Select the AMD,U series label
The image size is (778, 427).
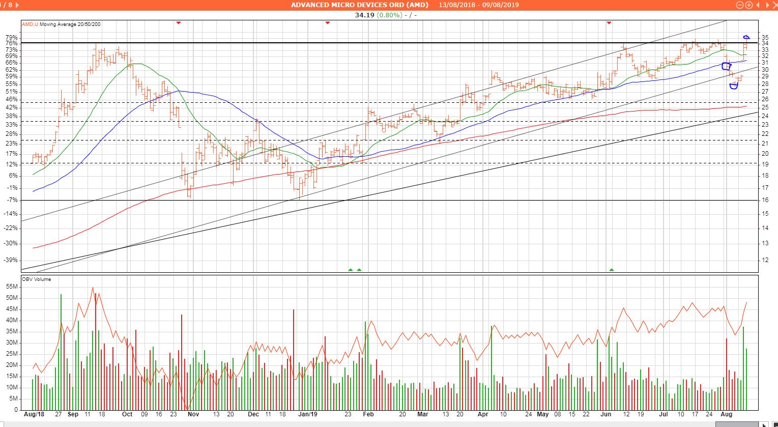(30, 24)
